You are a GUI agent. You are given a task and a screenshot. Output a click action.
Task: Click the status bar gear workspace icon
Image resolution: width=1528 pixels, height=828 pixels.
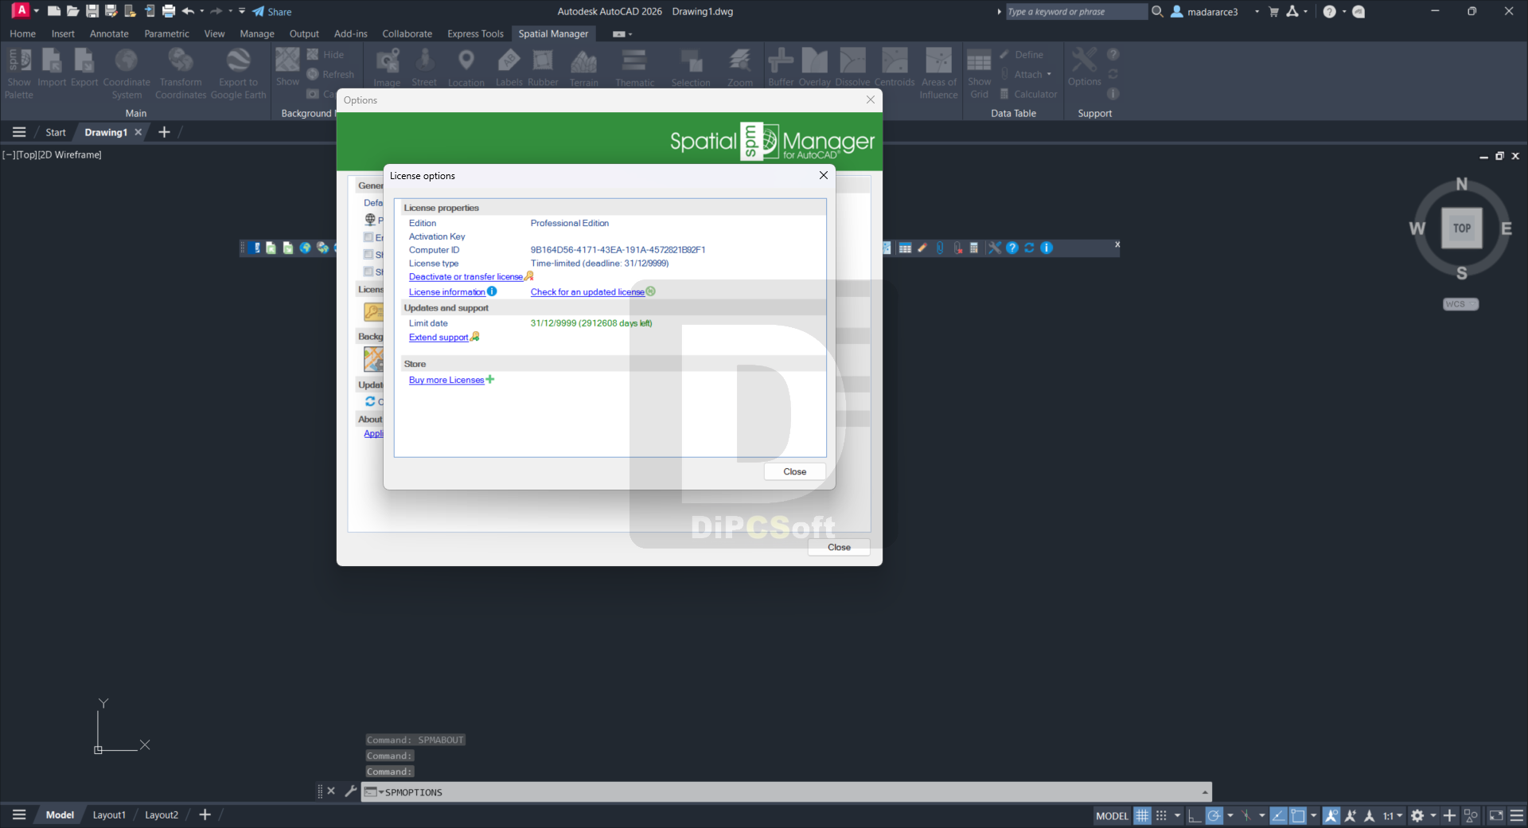[x=1417, y=815]
